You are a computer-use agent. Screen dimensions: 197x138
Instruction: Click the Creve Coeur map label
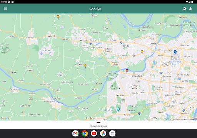click(166, 77)
